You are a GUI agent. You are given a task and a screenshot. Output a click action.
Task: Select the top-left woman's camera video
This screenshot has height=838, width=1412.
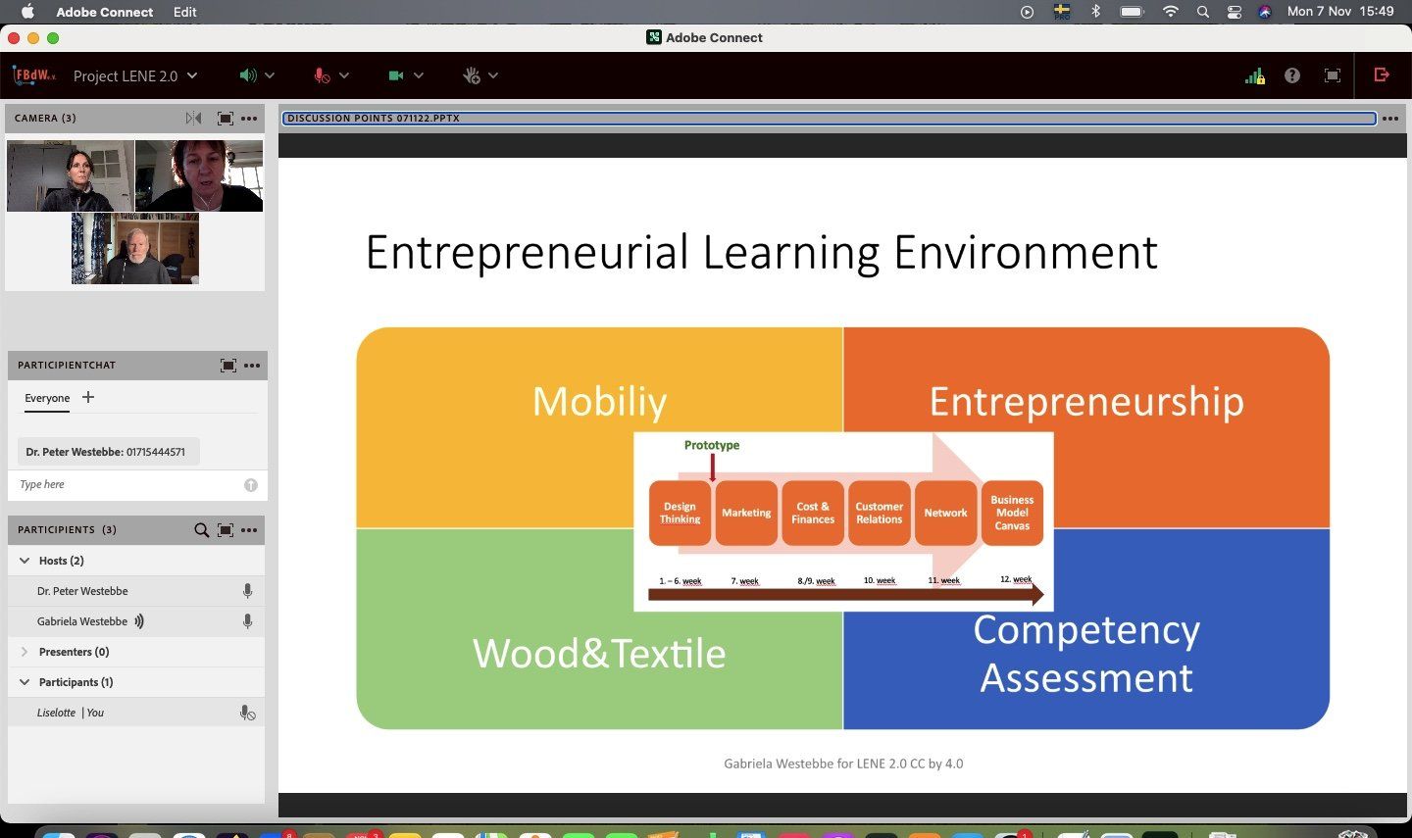click(x=71, y=175)
